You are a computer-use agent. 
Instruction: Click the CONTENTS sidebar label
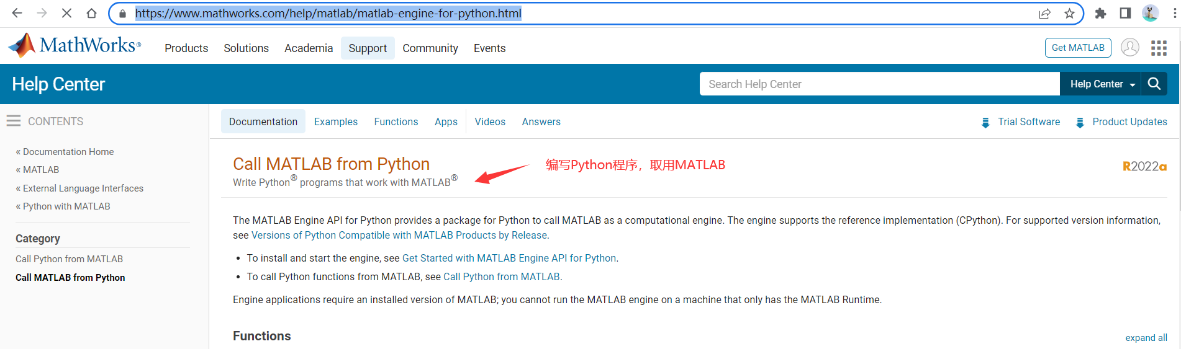point(56,121)
